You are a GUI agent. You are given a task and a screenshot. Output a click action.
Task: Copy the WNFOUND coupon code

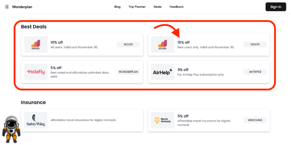click(255, 120)
